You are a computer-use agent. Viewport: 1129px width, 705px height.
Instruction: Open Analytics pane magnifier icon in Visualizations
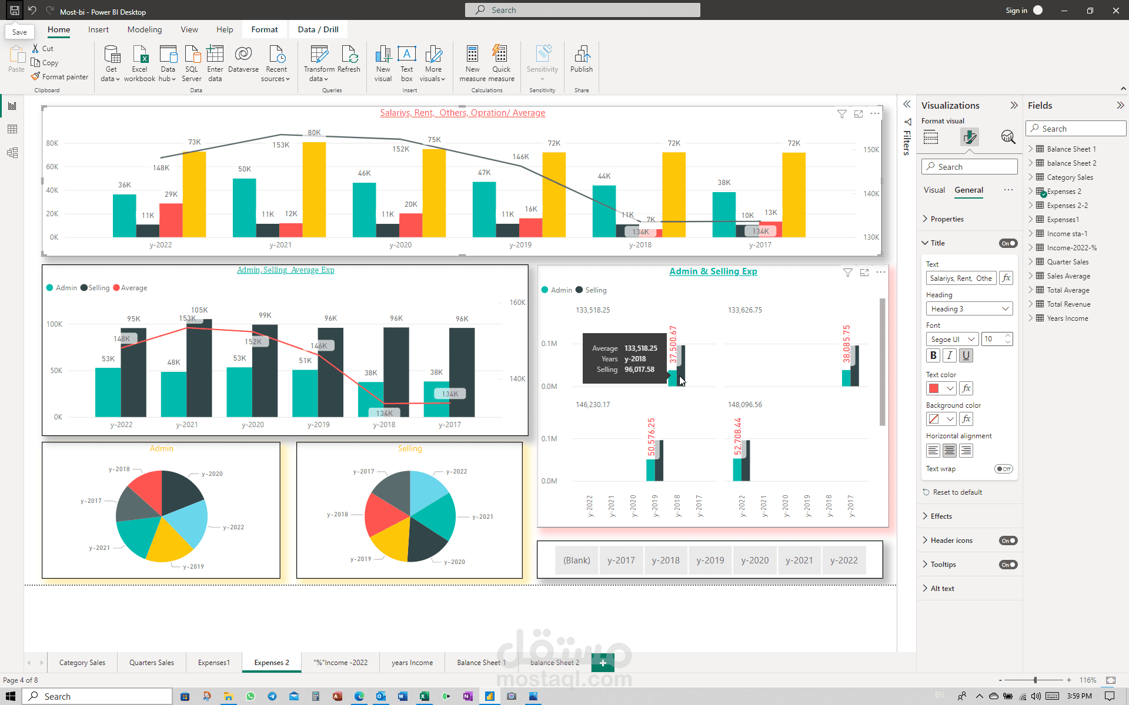(x=1008, y=137)
